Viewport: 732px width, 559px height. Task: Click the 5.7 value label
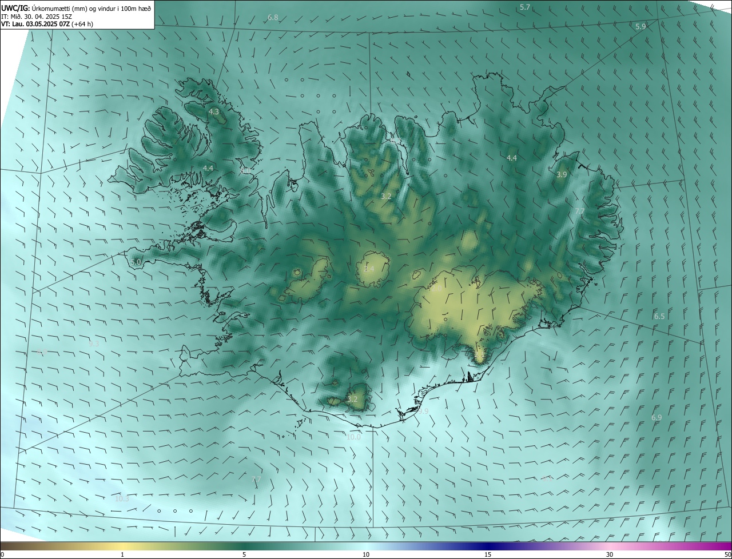[525, 7]
